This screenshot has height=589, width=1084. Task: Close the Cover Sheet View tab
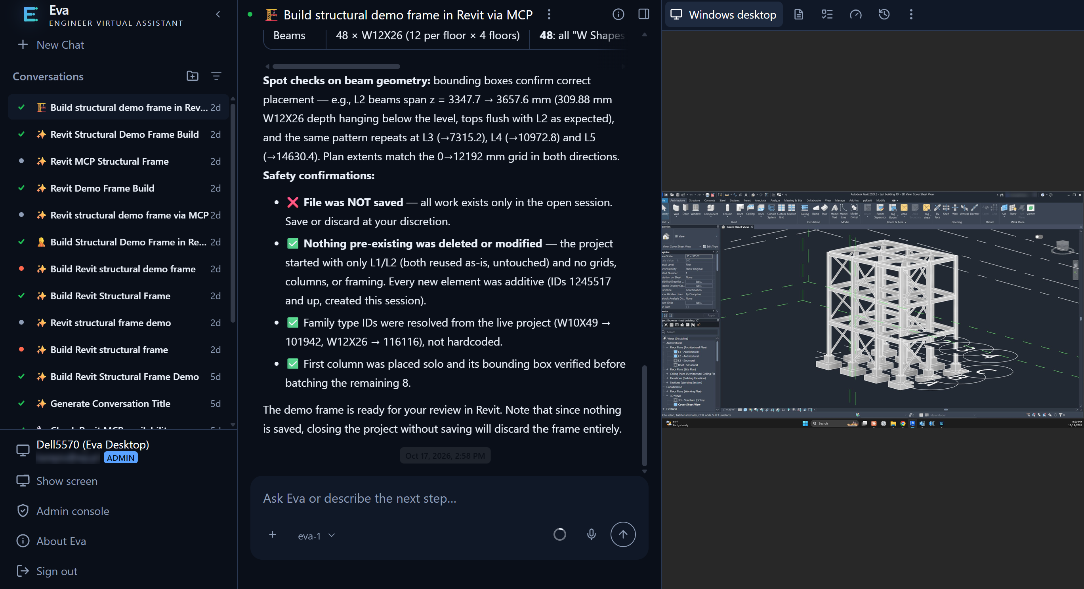pyautogui.click(x=752, y=227)
